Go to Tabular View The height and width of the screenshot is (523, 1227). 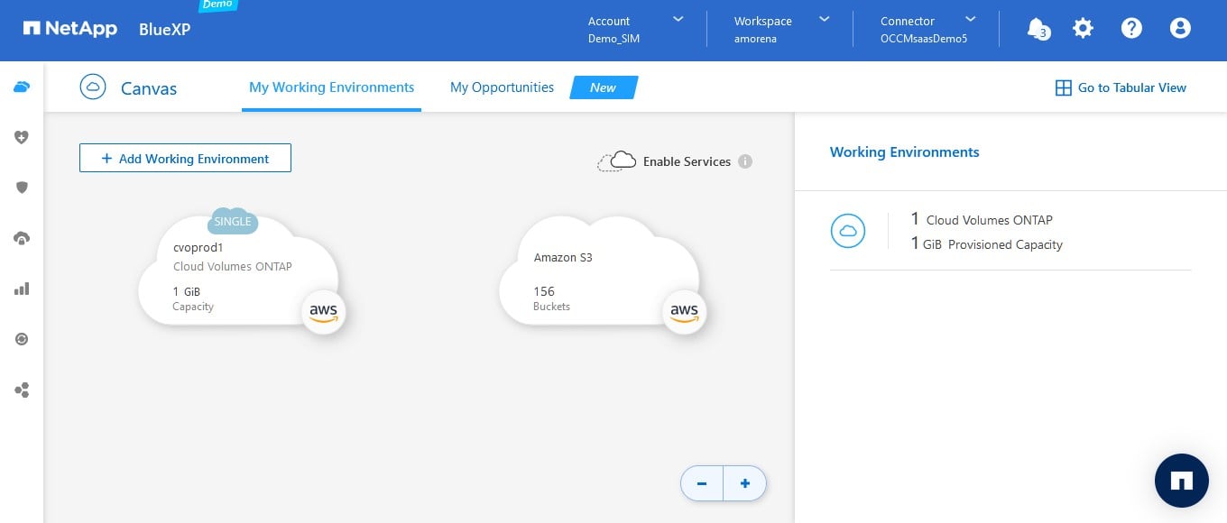pyautogui.click(x=1121, y=87)
